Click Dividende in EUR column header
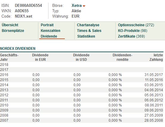Viewport: 165px width, 127px height. 40,57
